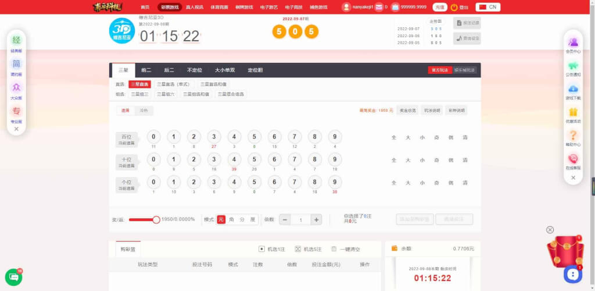
Task: Open 走势图 trend chart
Action: [x=435, y=22]
